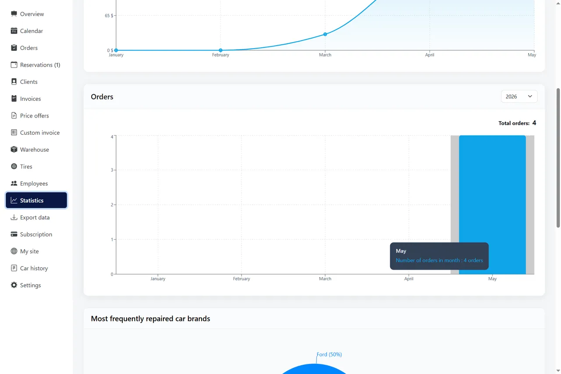Click the blue May orders bar
This screenshot has height=374, width=561.
click(492, 205)
